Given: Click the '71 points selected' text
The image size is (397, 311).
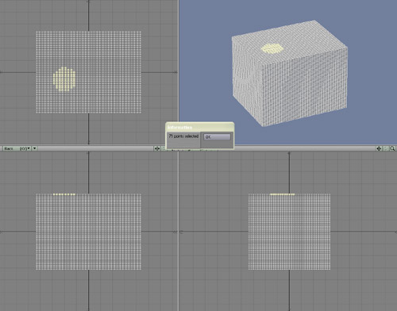Looking at the screenshot, I should coord(183,136).
